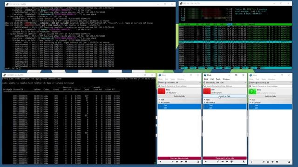Open Blink menu in middle Blink window
Screen dimensions: 298x167
pyautogui.click(x=206, y=79)
